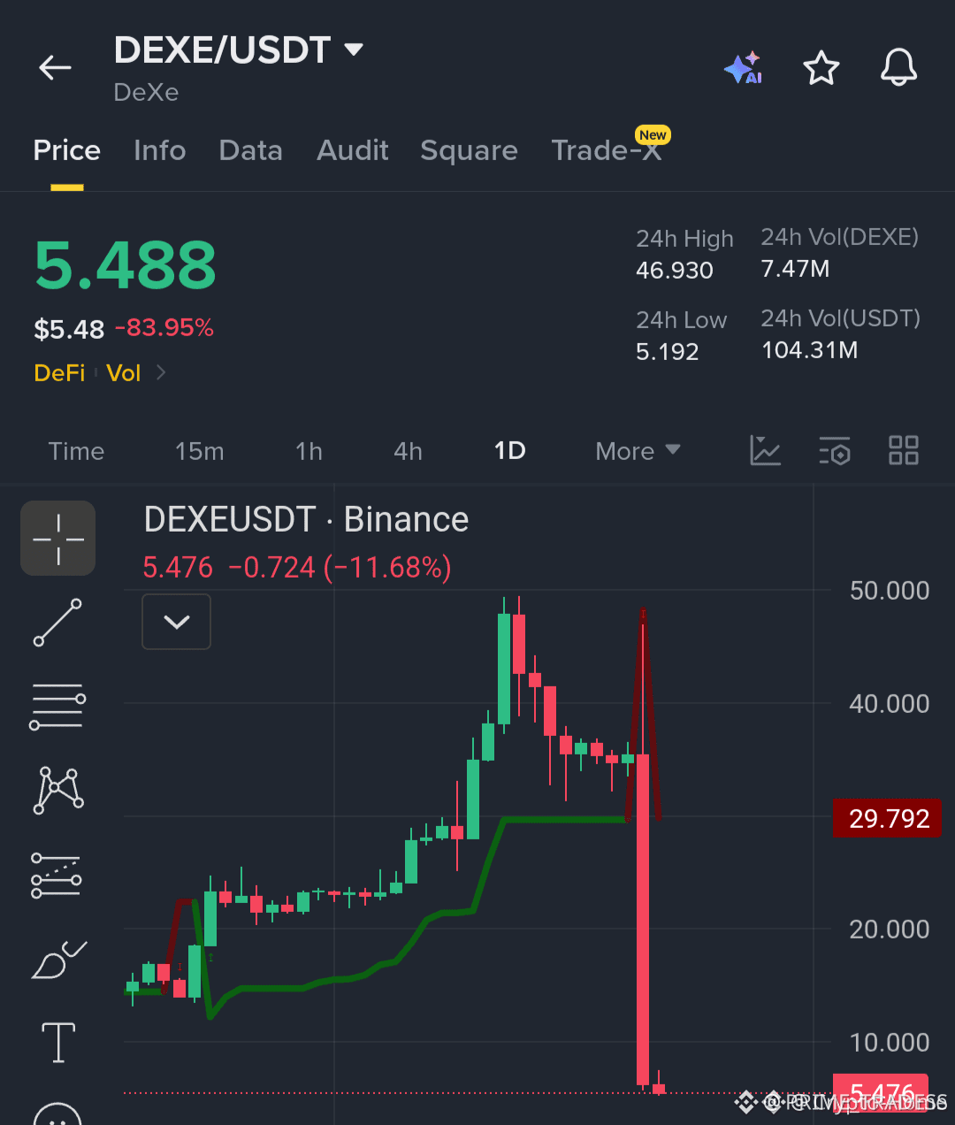The image size is (955, 1125).
Task: Open the emoji sticker tool
Action: 58,1114
